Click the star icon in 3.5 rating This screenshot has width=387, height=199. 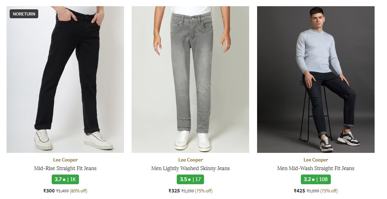tap(189, 179)
